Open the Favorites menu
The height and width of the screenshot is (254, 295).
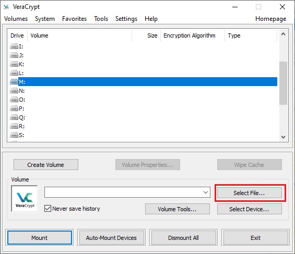(74, 19)
